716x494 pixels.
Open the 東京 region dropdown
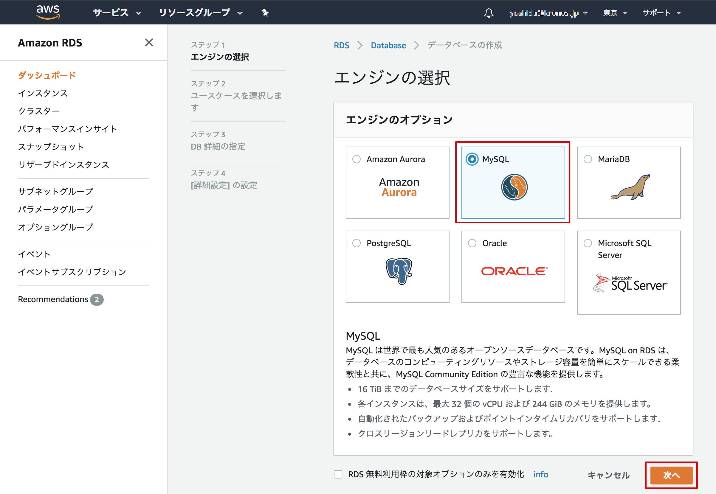(x=615, y=13)
